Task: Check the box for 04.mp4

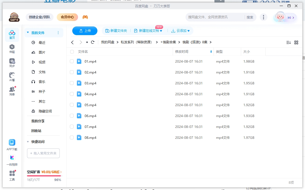Action: [72, 94]
